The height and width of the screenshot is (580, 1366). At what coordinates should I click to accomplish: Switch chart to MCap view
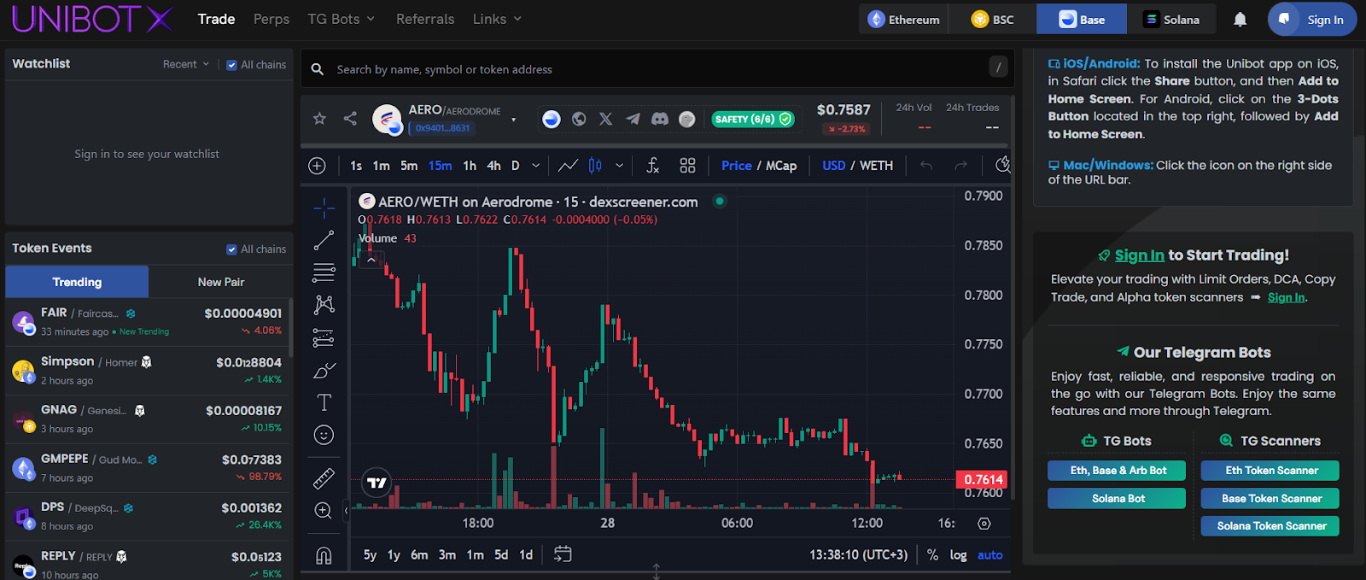(781, 166)
